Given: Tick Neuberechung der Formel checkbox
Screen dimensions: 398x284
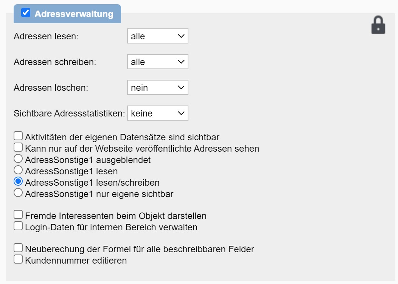Looking at the screenshot, I should click(18, 248).
